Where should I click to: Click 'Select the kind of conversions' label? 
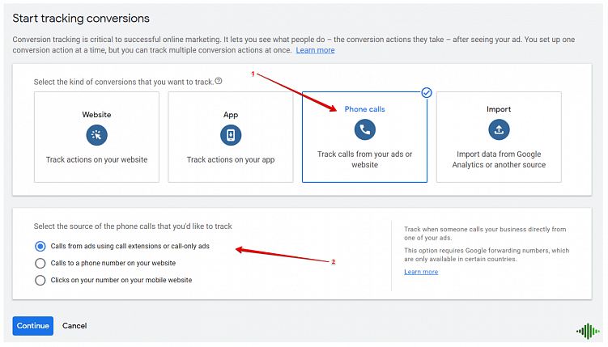124,82
